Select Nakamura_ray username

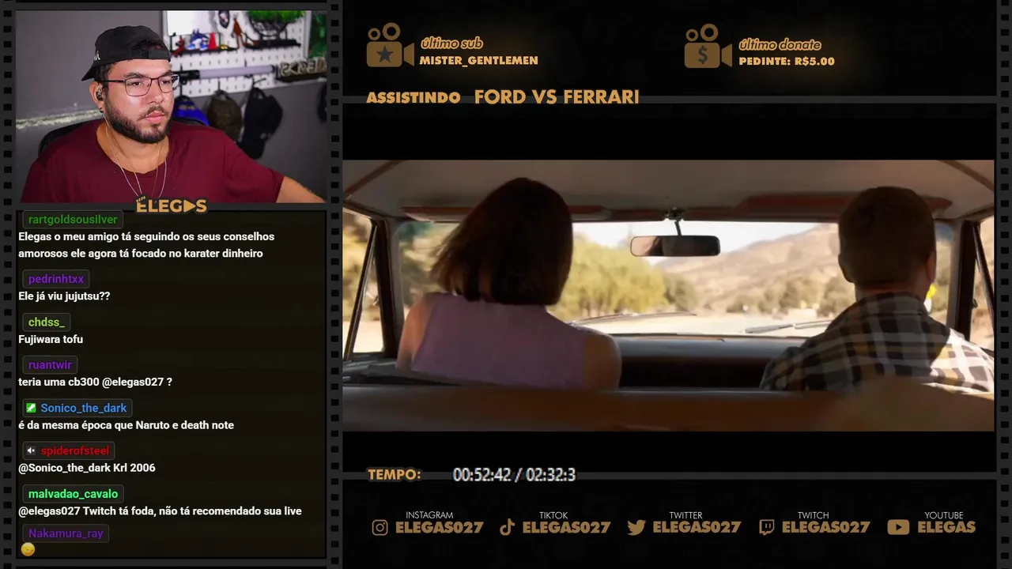[66, 533]
